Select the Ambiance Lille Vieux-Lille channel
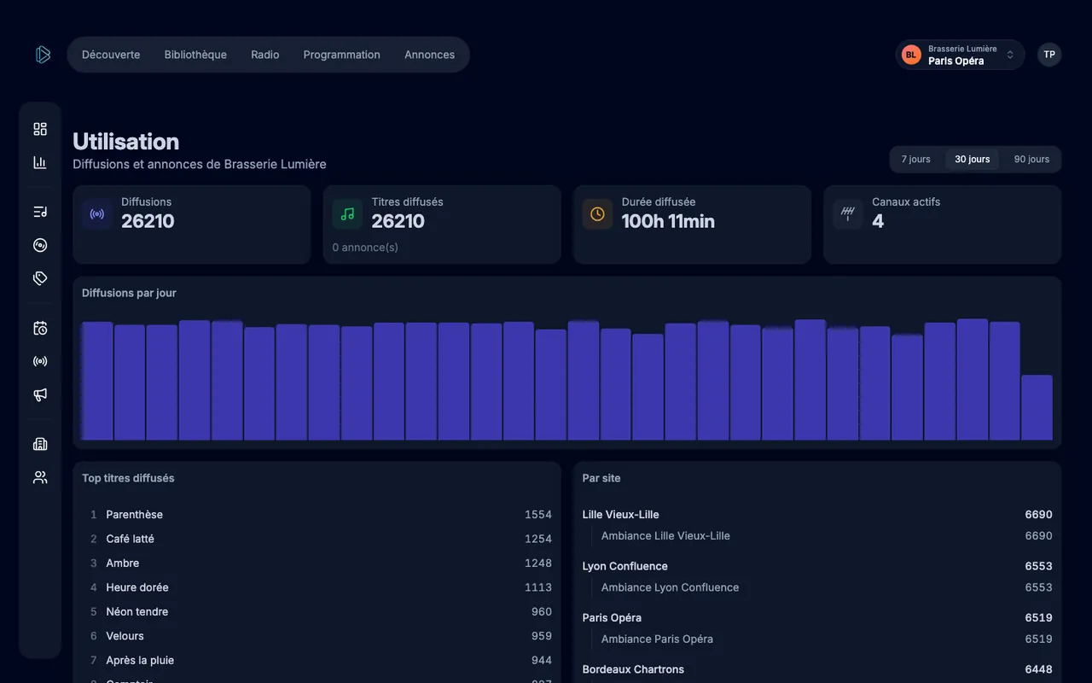Image resolution: width=1092 pixels, height=683 pixels. point(665,536)
